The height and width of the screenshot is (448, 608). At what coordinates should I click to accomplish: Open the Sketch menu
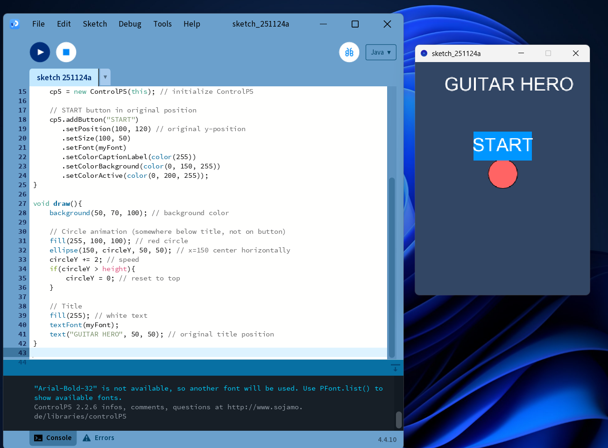click(95, 24)
